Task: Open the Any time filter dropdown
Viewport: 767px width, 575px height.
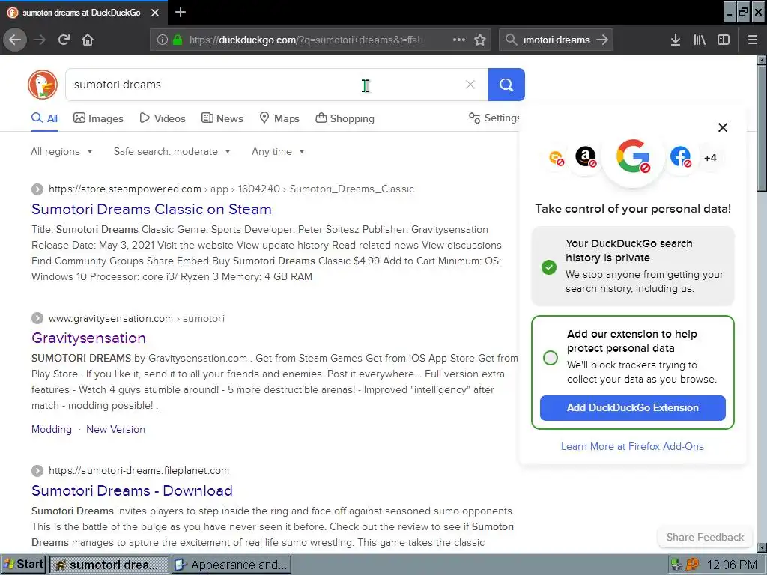Action: click(278, 151)
